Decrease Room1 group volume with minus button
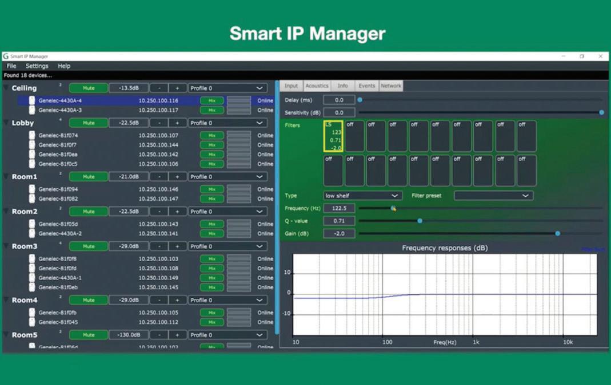The image size is (611, 385). tap(159, 177)
